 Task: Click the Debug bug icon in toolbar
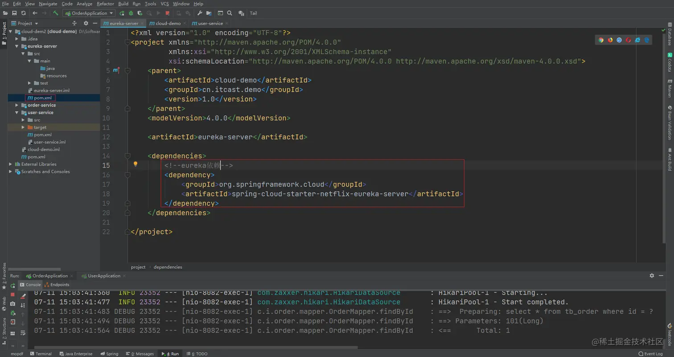click(x=131, y=13)
